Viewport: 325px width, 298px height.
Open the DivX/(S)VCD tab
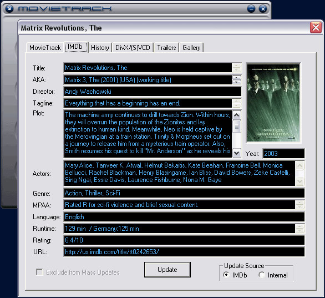133,48
